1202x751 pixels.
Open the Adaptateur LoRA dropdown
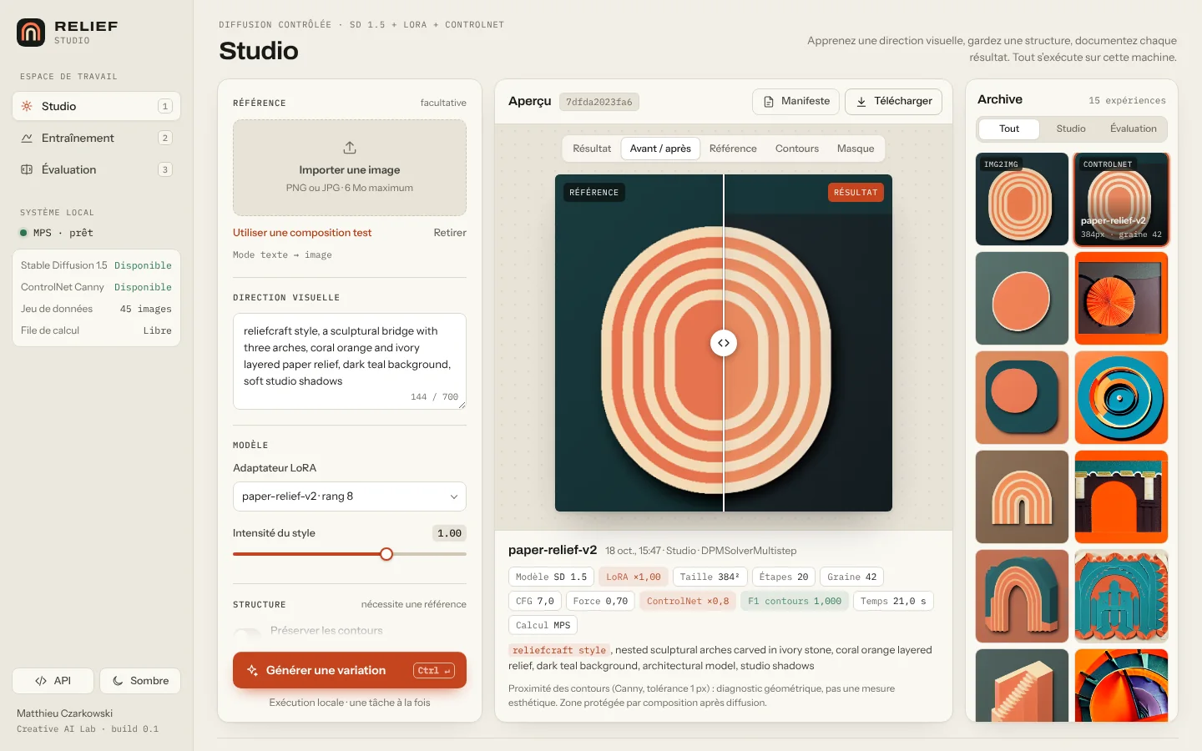(350, 496)
